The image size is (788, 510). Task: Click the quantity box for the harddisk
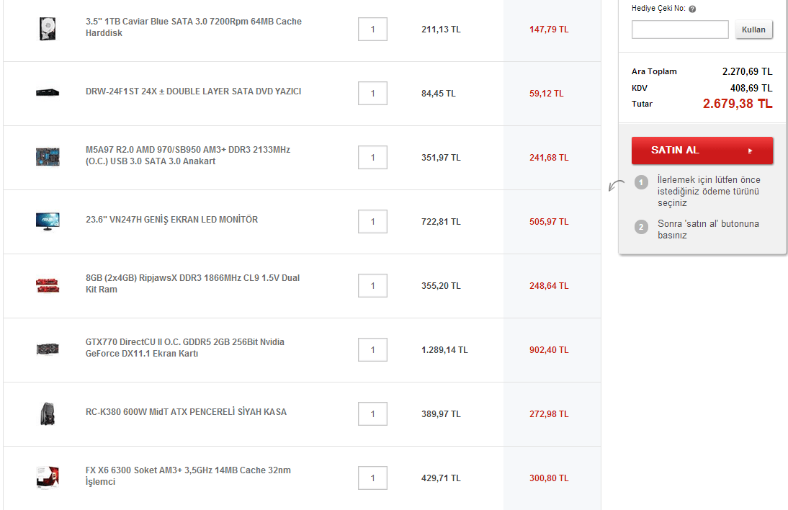[x=372, y=30]
